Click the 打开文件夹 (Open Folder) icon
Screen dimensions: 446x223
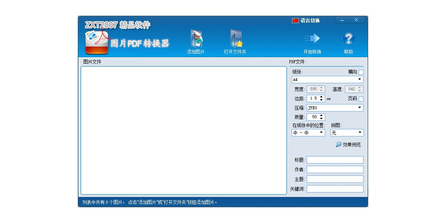[x=235, y=39]
